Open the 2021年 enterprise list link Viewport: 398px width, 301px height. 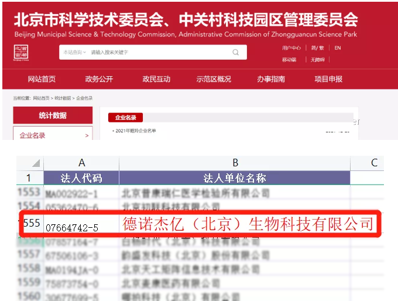click(136, 131)
